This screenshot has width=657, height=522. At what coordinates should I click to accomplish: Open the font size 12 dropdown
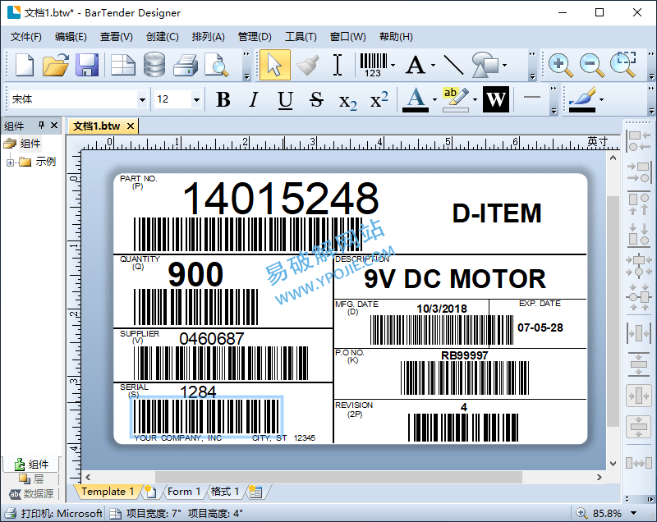(x=178, y=99)
